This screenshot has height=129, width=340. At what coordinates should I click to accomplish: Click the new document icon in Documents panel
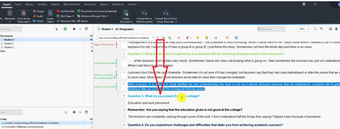tap(56, 29)
